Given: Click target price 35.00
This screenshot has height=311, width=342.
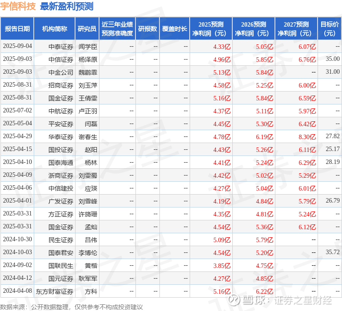Looking at the screenshot, I should click(333, 59).
